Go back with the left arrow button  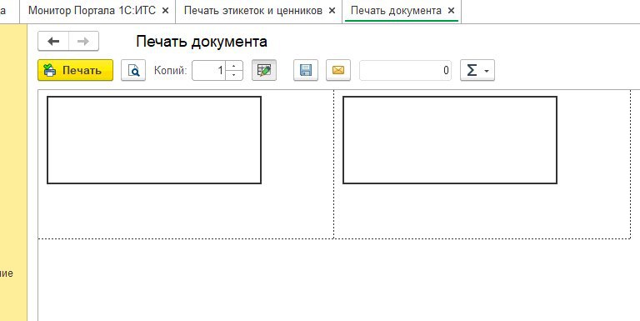53,41
